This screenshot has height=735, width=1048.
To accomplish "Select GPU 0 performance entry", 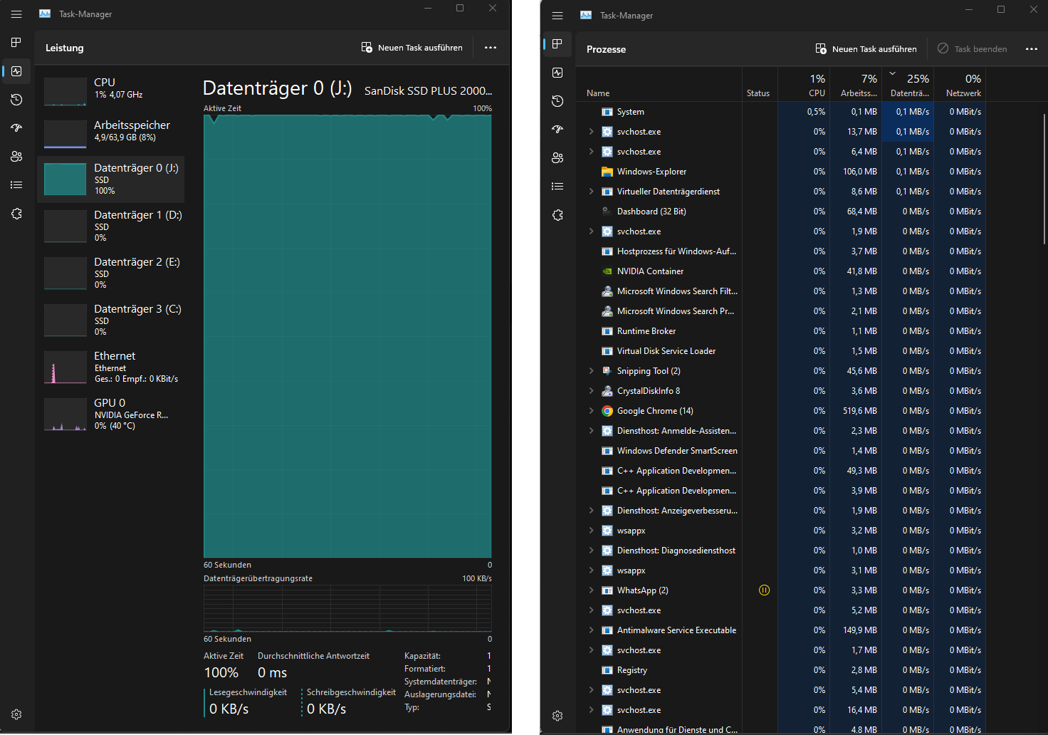I will 110,415.
